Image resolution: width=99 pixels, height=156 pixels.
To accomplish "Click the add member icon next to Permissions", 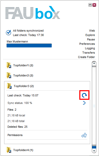I will point(84,135).
